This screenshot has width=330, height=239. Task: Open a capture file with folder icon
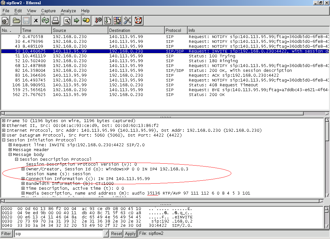16,21
